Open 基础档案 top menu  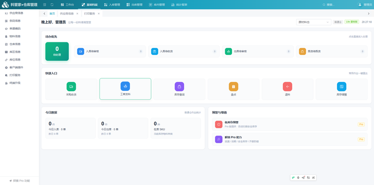coord(89,5)
